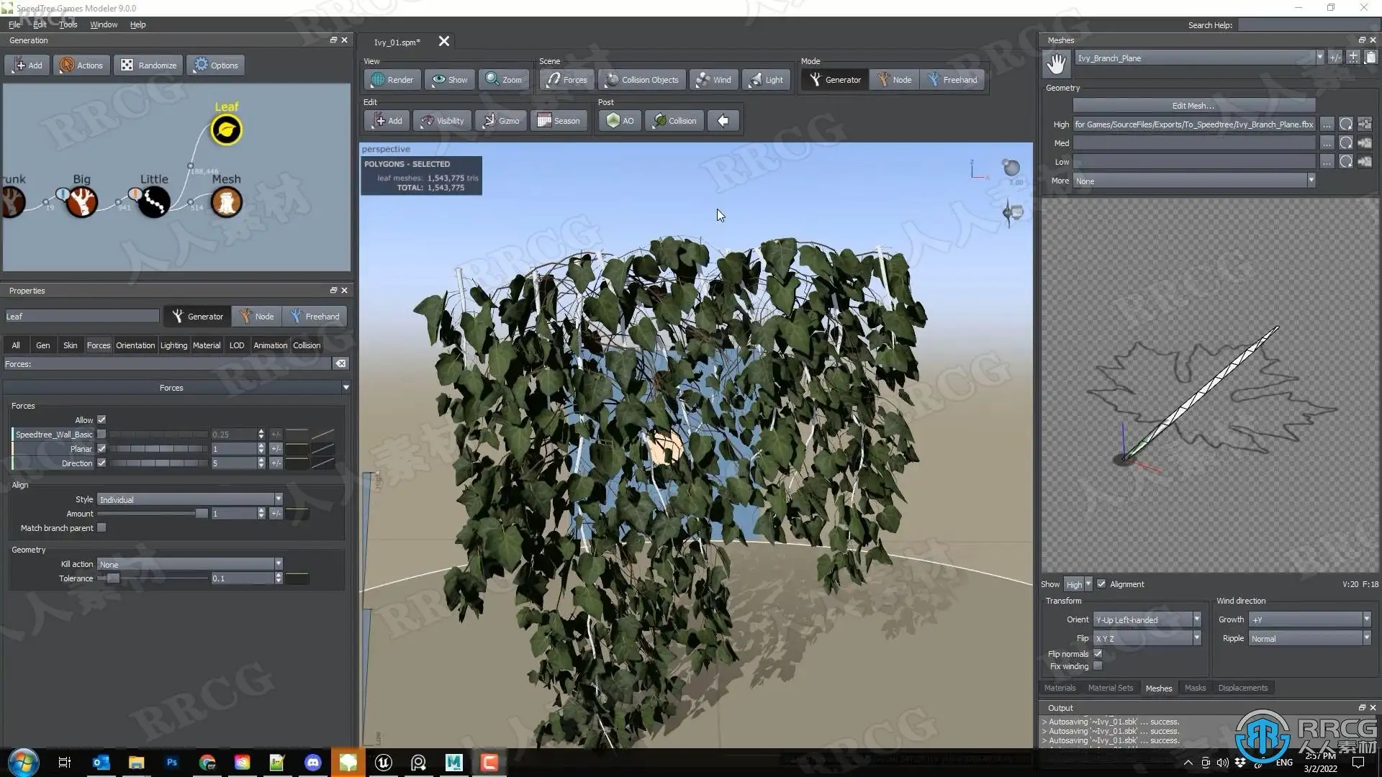Select the Little branch generator node
This screenshot has width=1382, height=777.
coord(153,202)
